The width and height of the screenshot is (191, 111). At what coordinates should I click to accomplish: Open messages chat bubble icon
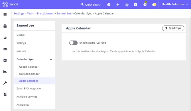pos(154,5)
